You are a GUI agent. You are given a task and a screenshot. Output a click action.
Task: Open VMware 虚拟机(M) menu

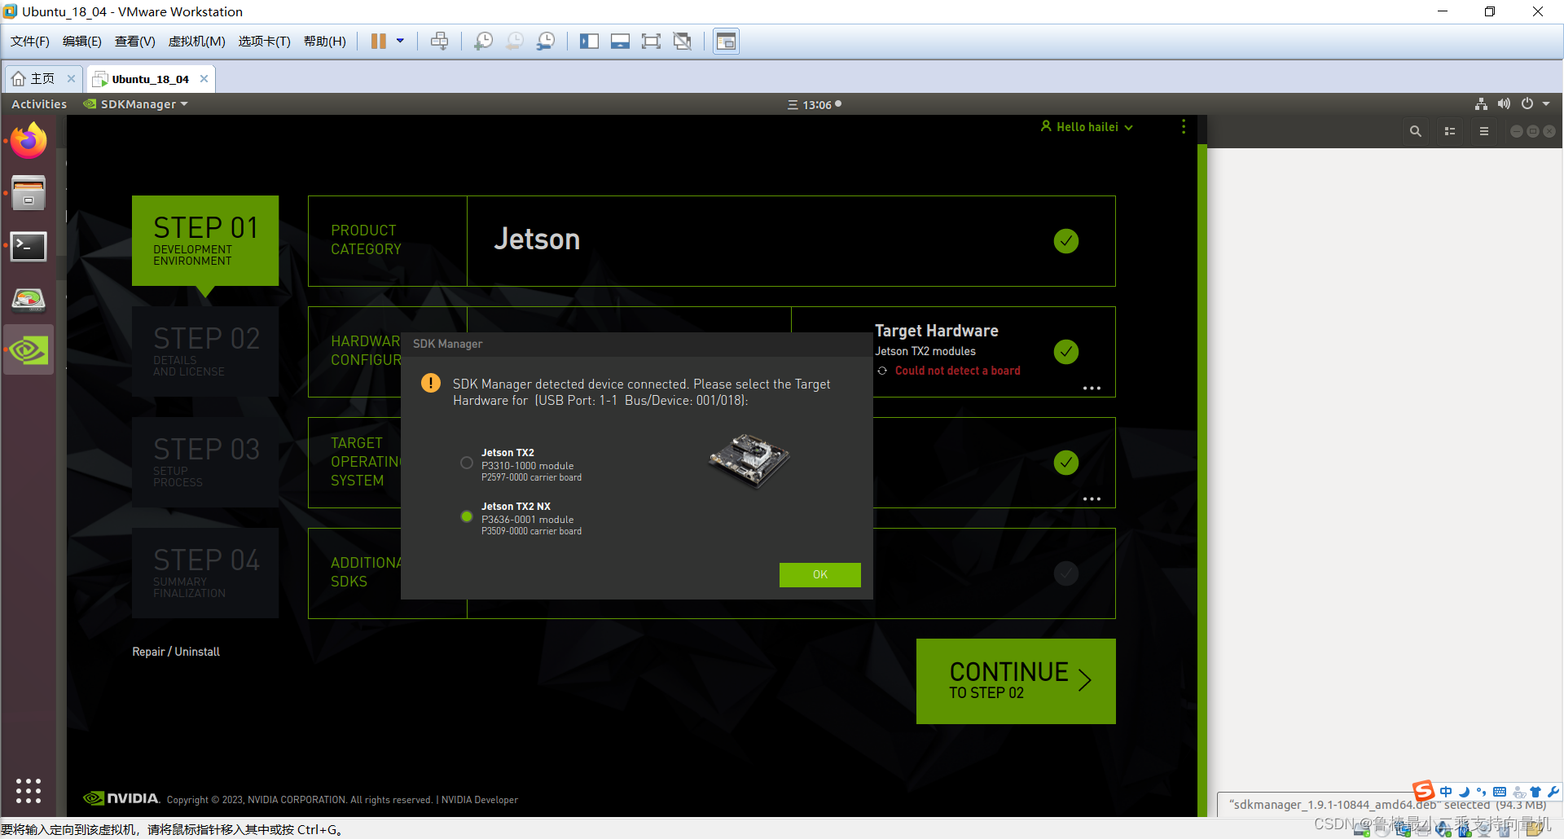tap(196, 42)
